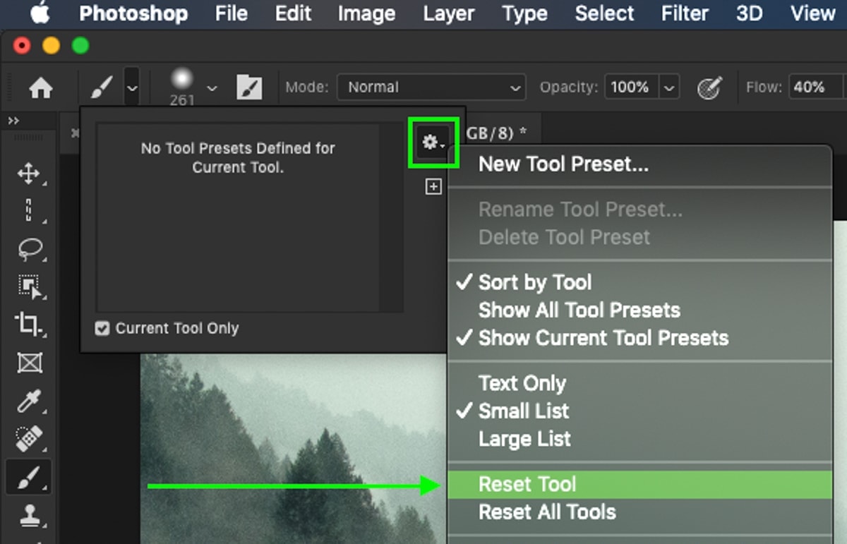Click the tool preset list scrollbar
Viewport: 847px width, 544px height.
click(x=392, y=218)
